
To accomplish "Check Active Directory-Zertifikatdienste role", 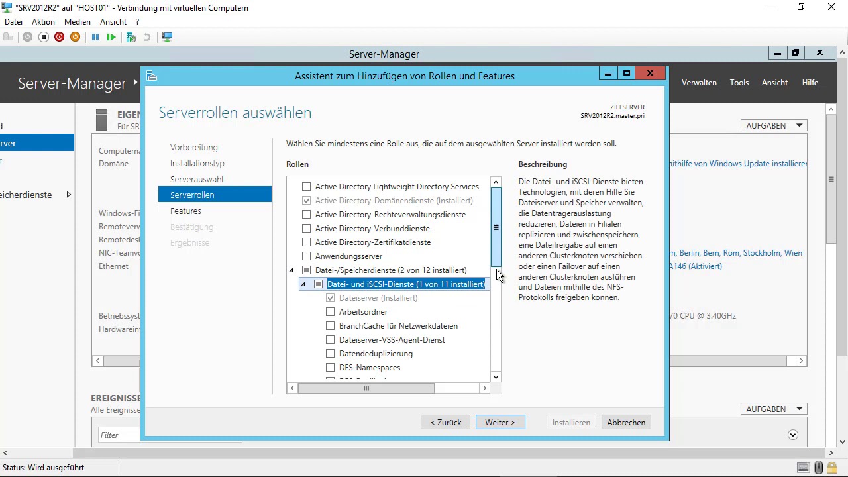I will (x=306, y=242).
